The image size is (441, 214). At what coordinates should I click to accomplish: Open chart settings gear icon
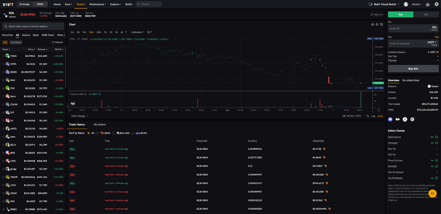point(377,25)
